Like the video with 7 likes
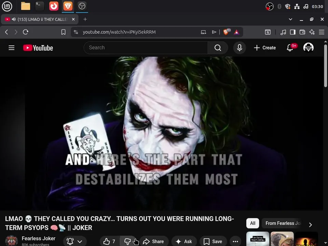The height and width of the screenshot is (246, 328). pyautogui.click(x=110, y=242)
